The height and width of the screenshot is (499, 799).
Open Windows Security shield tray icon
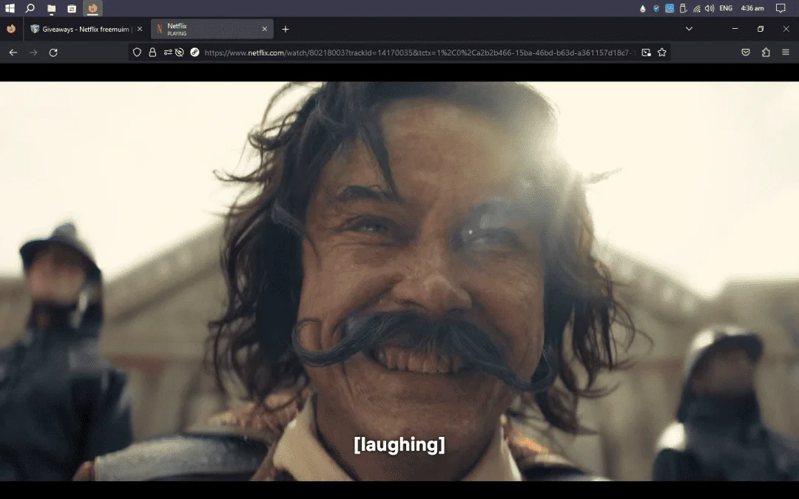click(x=655, y=8)
